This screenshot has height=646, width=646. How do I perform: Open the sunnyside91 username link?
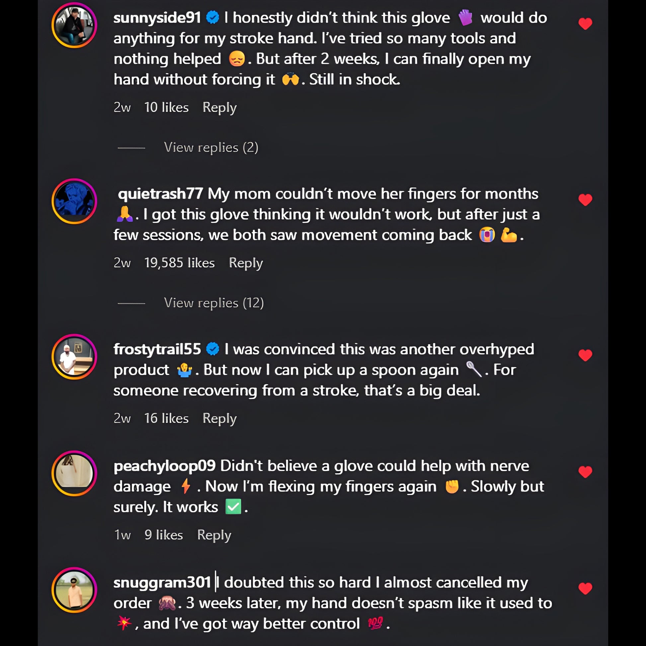point(157,18)
